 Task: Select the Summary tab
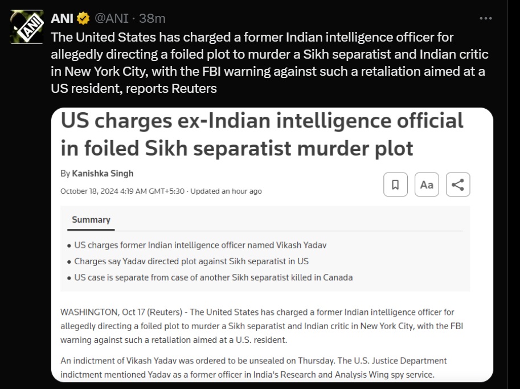click(x=91, y=220)
